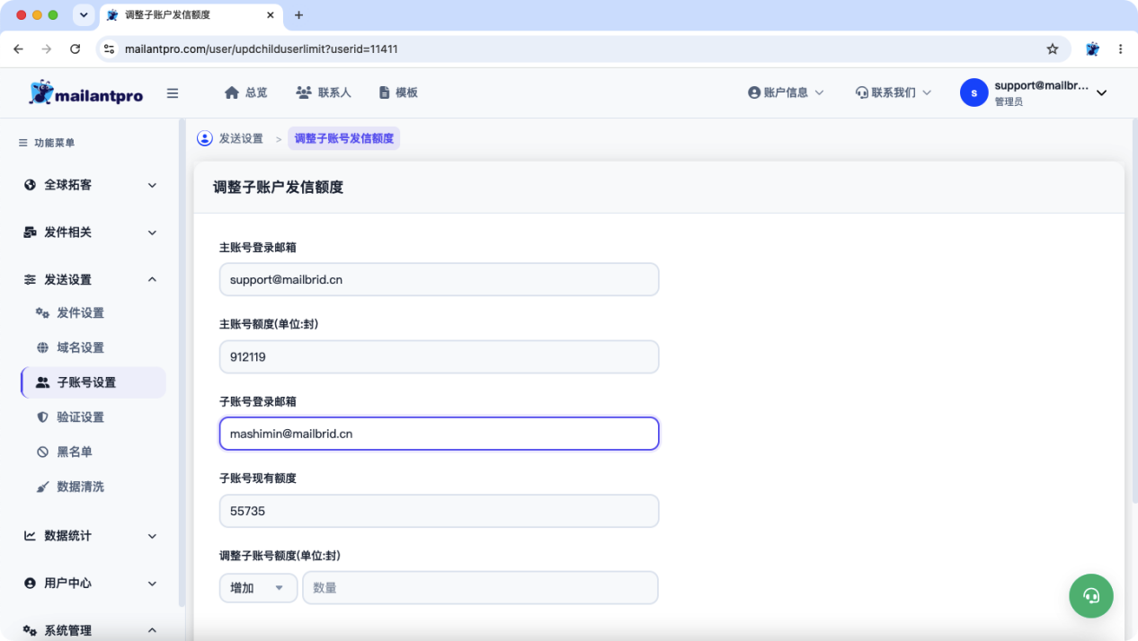Click the 主账号登录邮箱 label
Image resolution: width=1138 pixels, height=641 pixels.
tap(258, 247)
